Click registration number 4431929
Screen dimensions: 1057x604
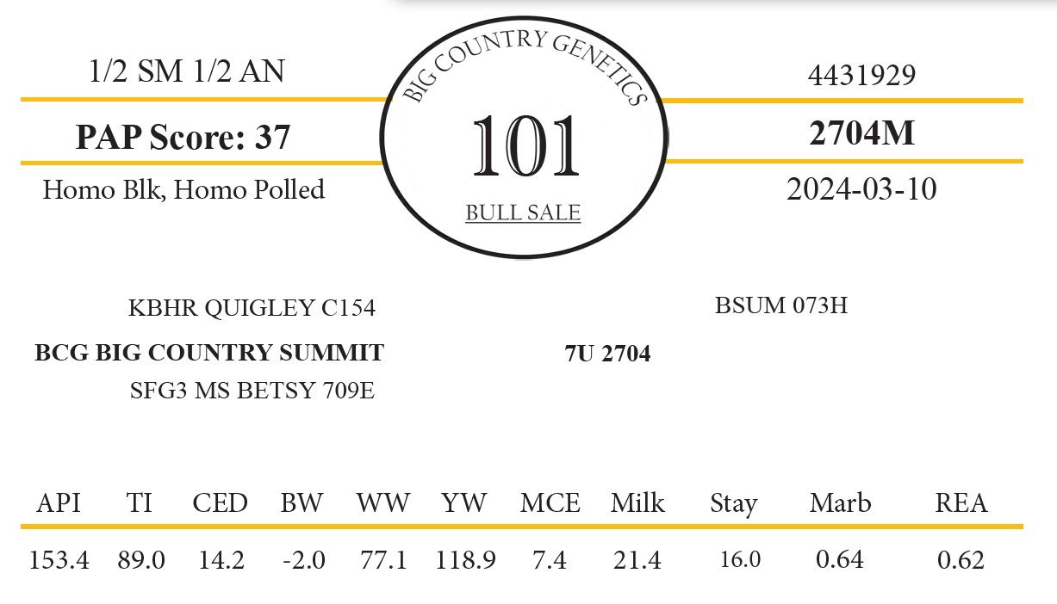pos(861,76)
